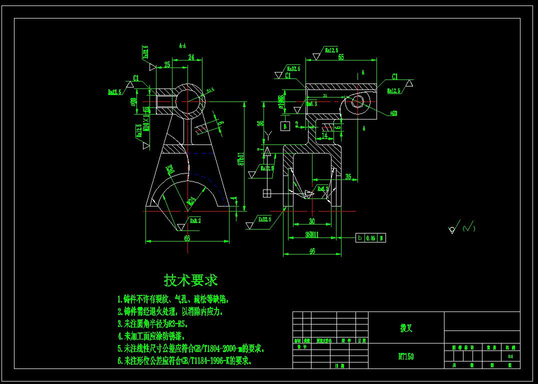The height and width of the screenshot is (384, 538).
Task: Select the 38H11 dimension text
Action: 312,234
